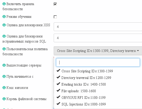Screen dimensions: 142x109
Task: Focus the dropdown search box
Action: coord(98,62)
